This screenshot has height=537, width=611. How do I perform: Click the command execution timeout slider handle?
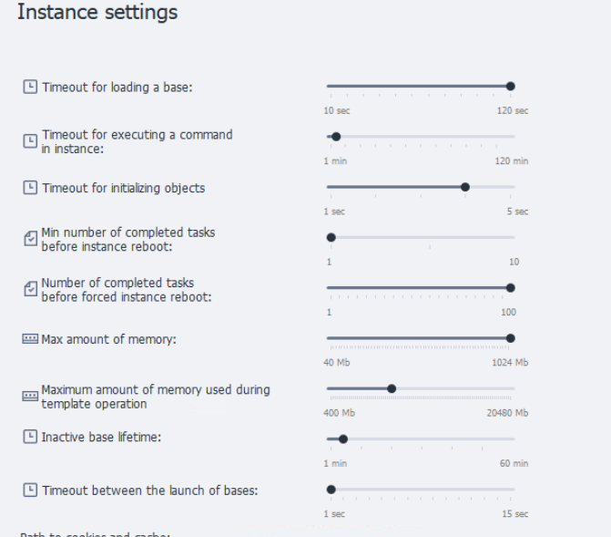(x=336, y=137)
